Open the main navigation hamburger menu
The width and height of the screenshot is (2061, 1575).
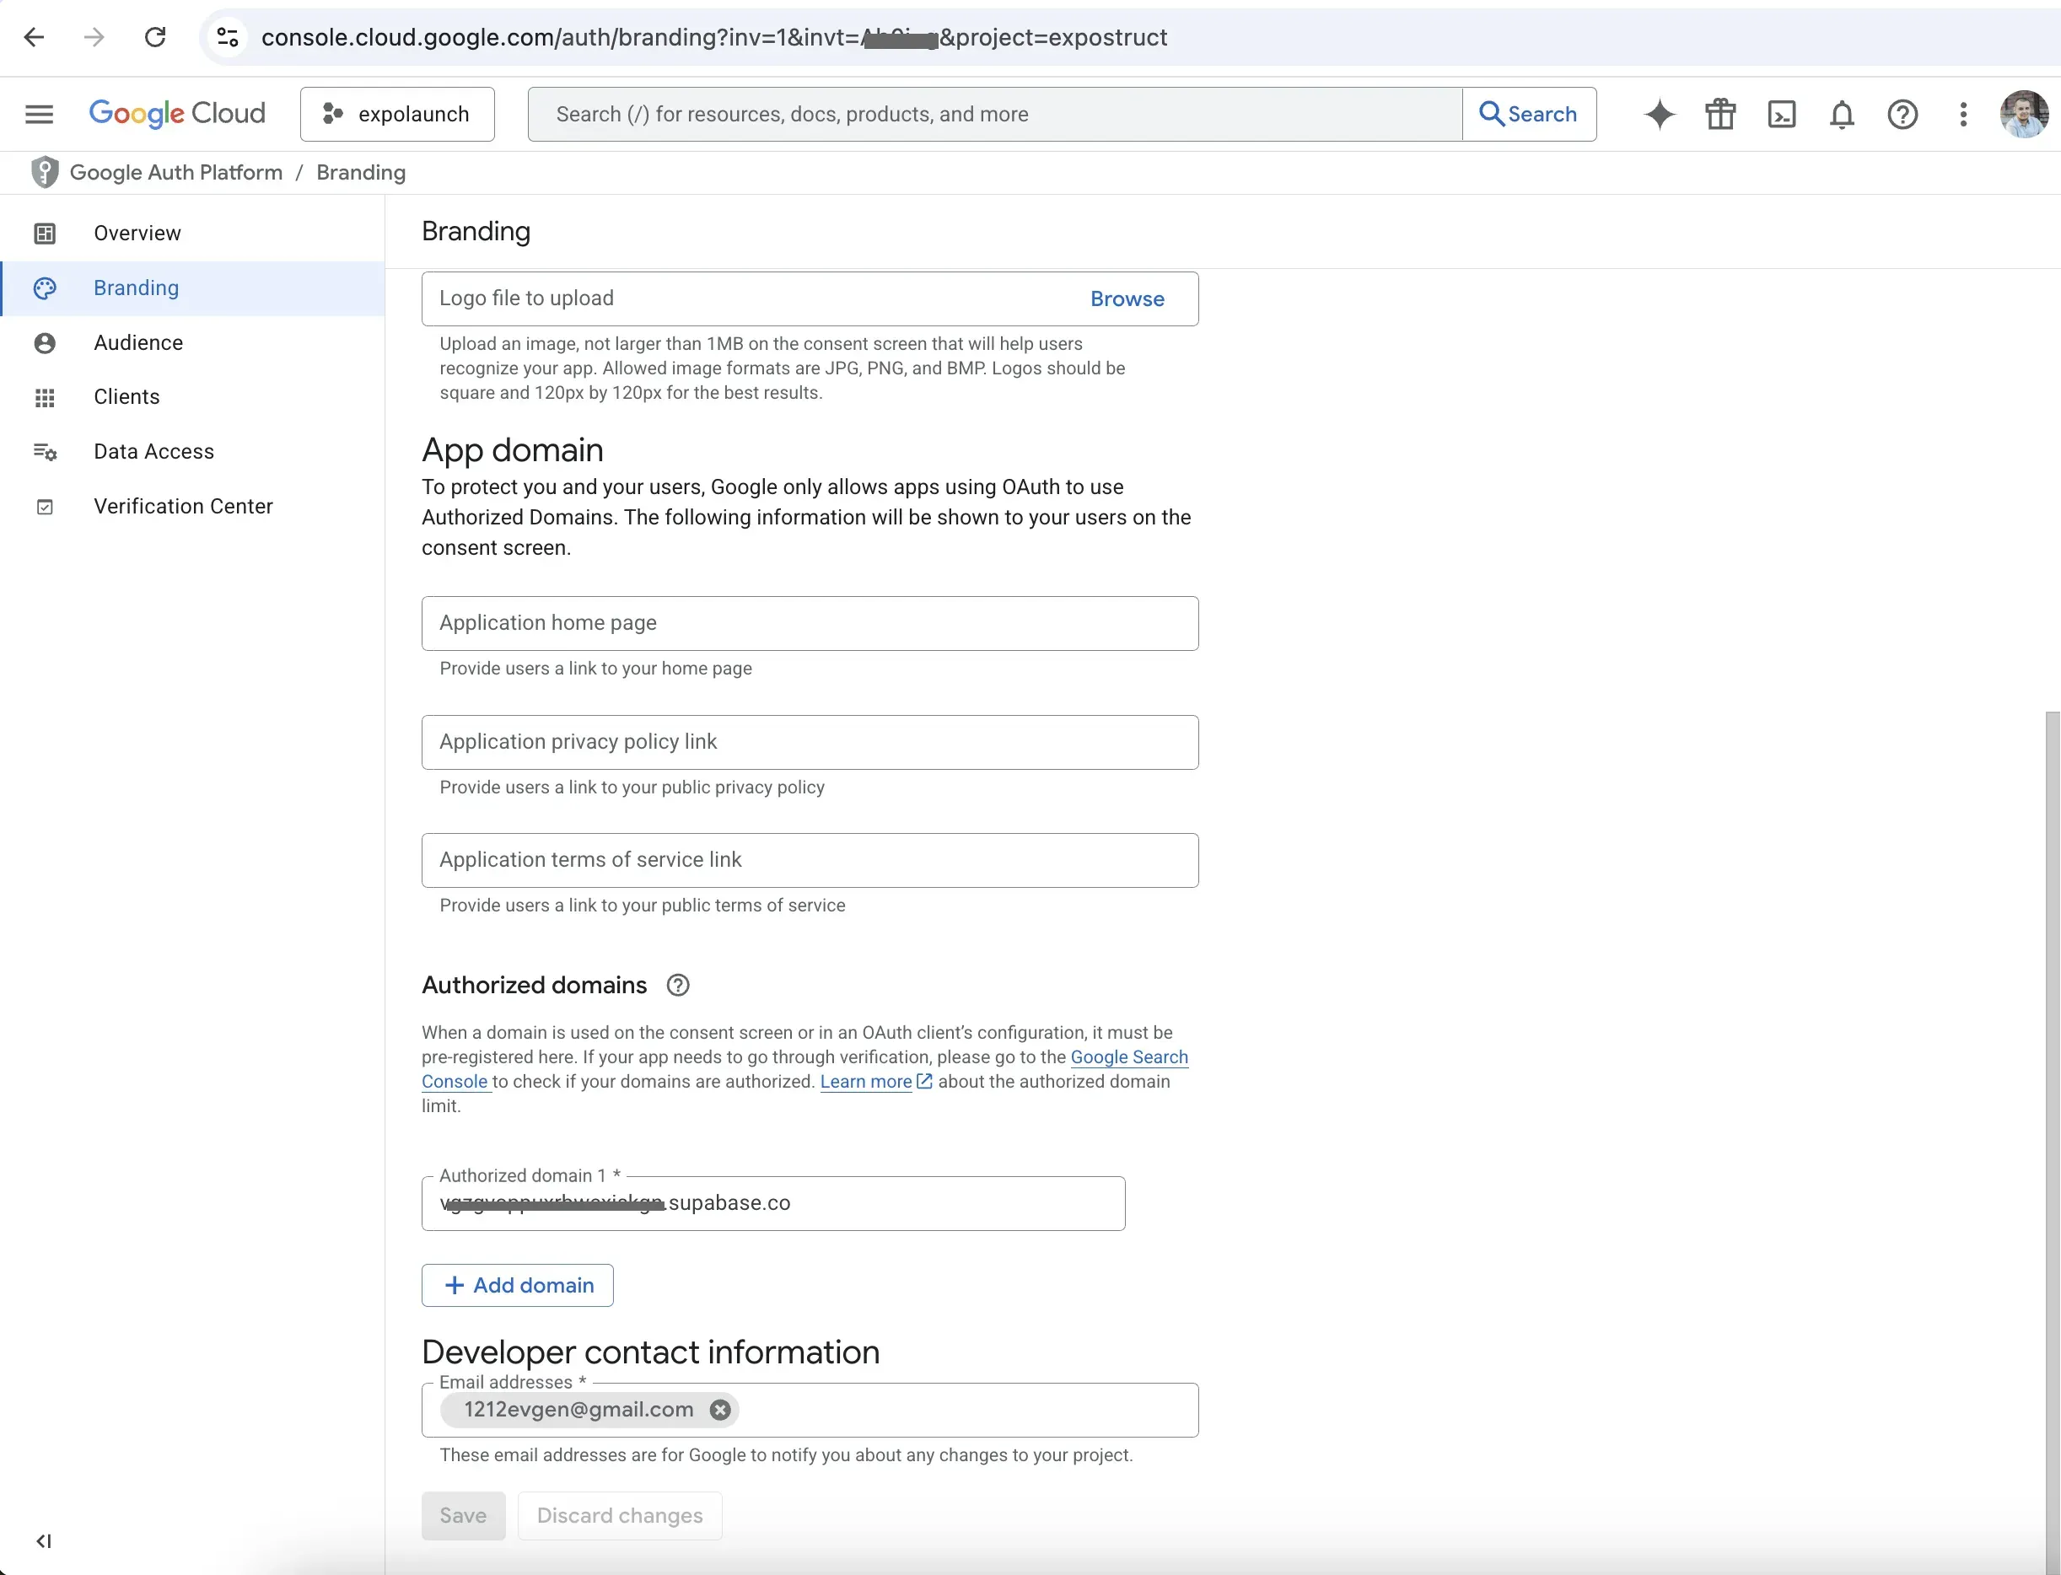(40, 115)
